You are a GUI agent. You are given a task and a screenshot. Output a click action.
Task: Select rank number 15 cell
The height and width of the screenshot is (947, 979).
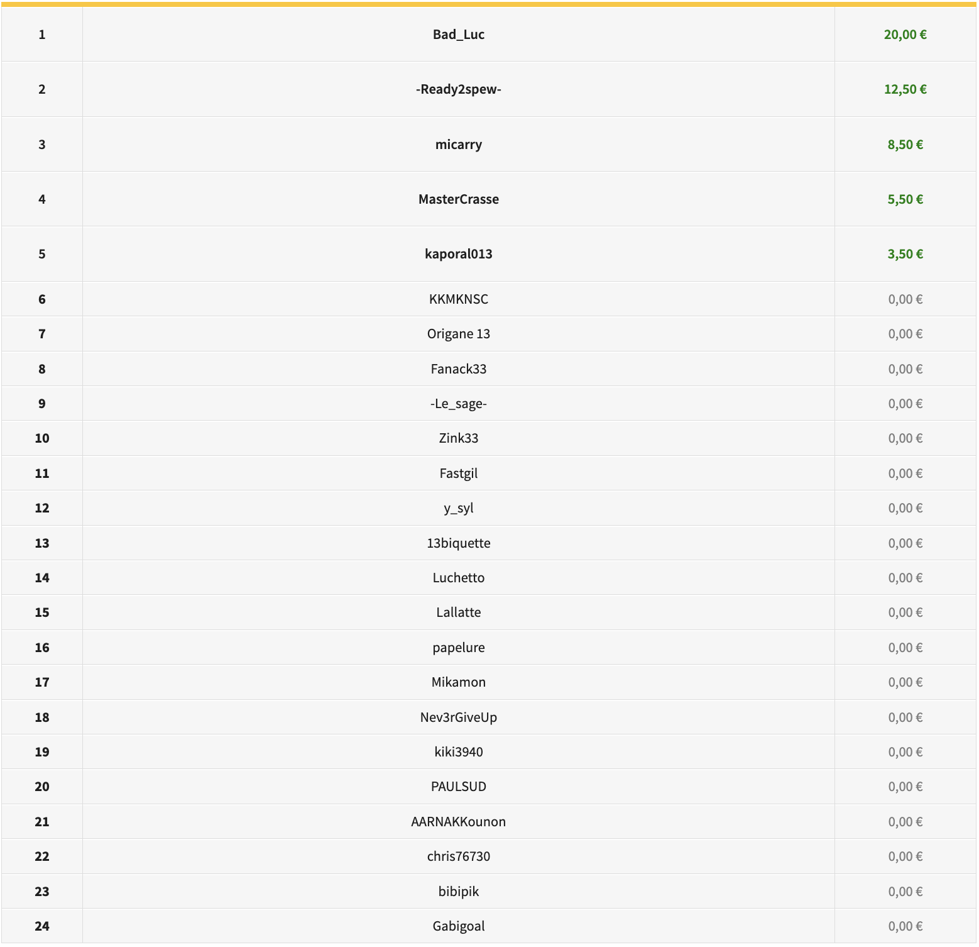pos(42,612)
